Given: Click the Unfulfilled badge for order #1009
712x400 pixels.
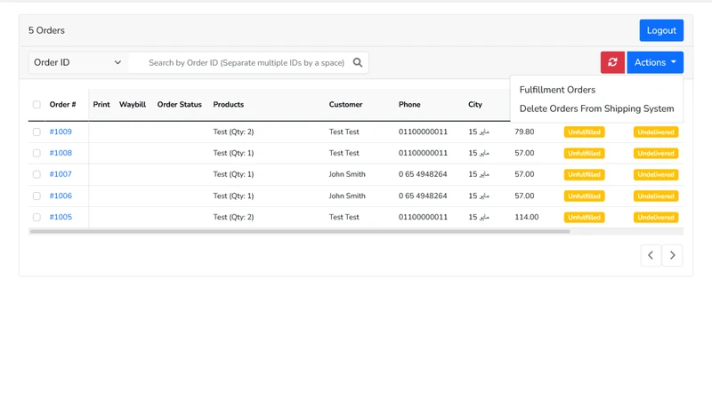Looking at the screenshot, I should (584, 132).
